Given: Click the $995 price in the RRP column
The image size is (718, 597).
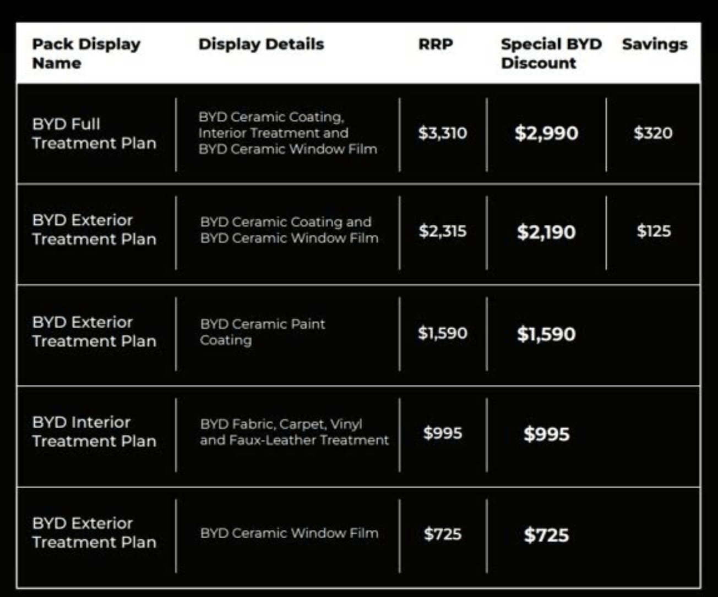Looking at the screenshot, I should point(442,433).
